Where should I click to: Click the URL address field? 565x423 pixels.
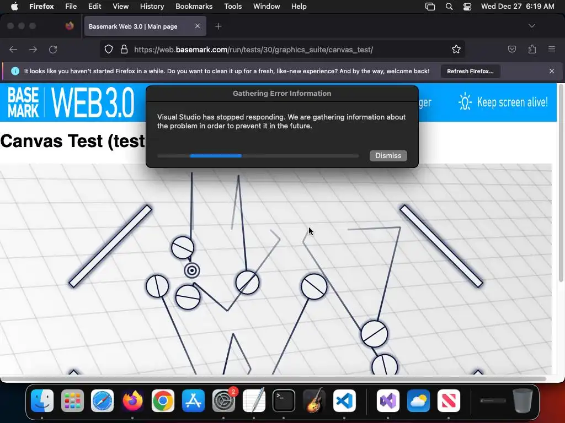tap(282, 49)
